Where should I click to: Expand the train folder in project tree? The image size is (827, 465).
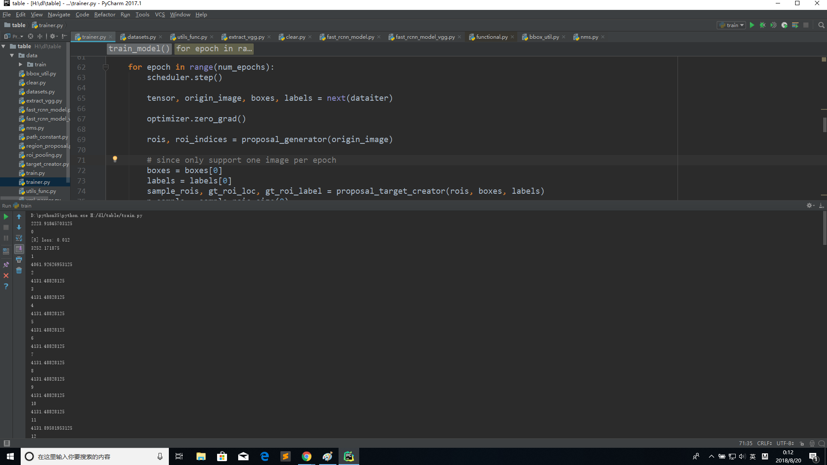tap(20, 65)
